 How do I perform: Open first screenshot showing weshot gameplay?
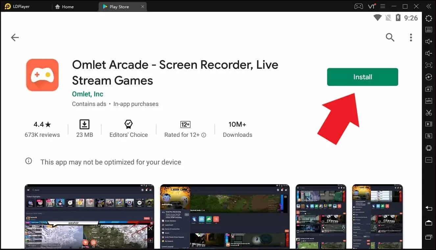tap(89, 216)
